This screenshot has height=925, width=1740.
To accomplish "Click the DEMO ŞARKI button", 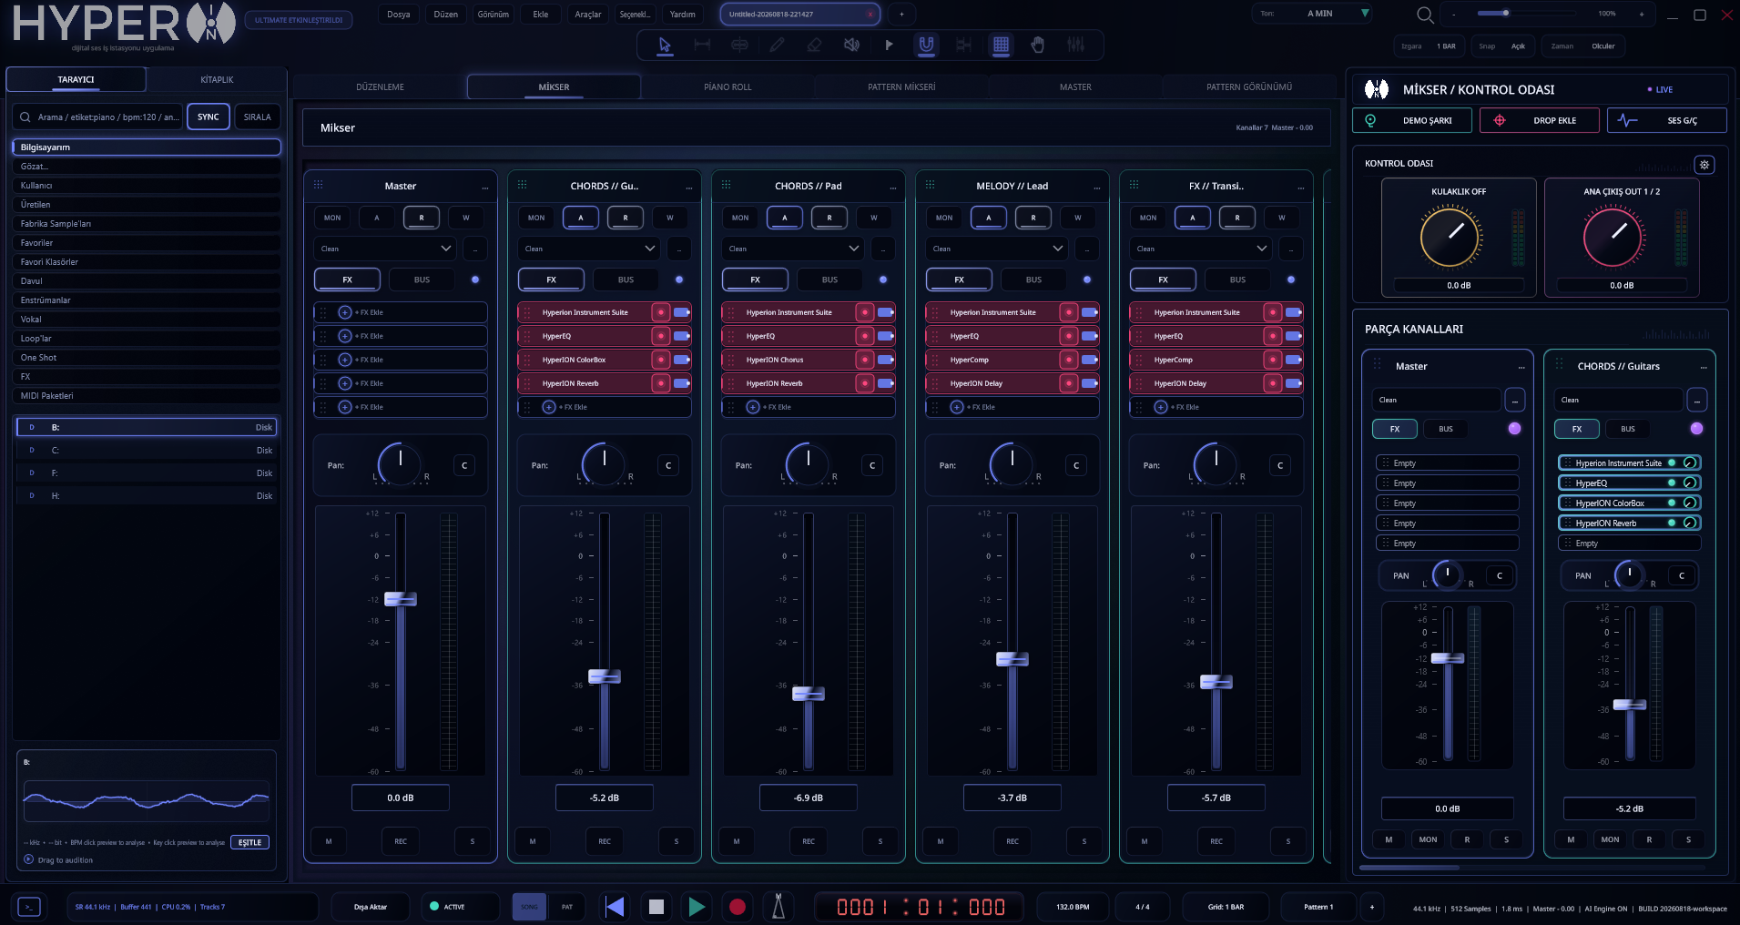I will coord(1412,120).
